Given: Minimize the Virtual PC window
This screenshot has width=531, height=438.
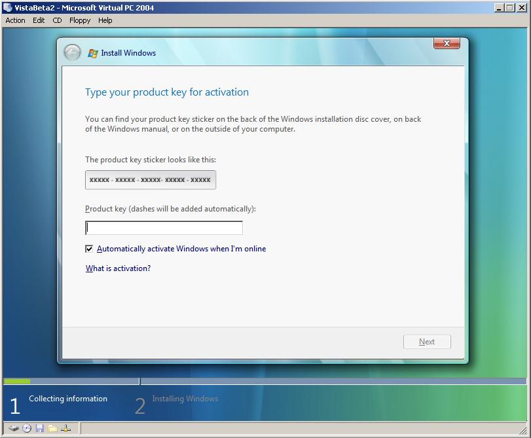Looking at the screenshot, I should click(x=499, y=7).
